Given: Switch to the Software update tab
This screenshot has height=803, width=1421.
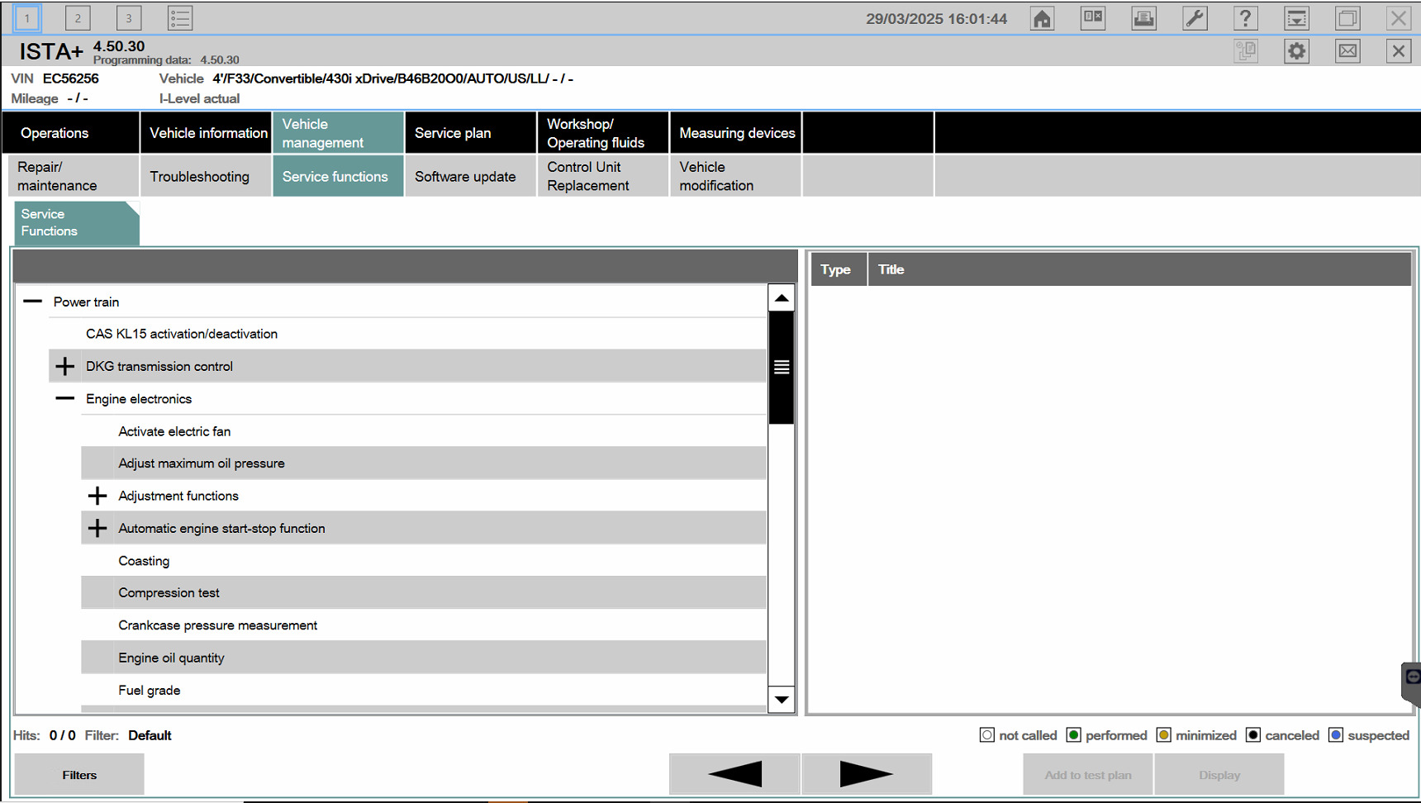Looking at the screenshot, I should pos(465,177).
